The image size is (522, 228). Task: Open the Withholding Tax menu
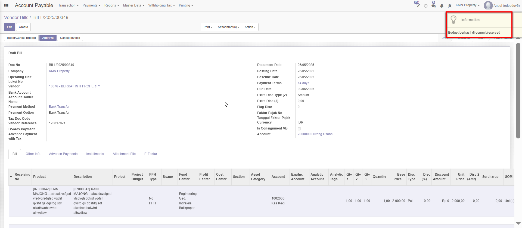tap(161, 5)
